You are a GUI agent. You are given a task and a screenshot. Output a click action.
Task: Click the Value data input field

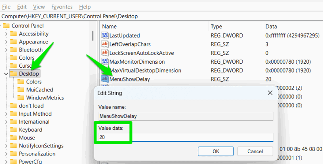tap(186, 137)
